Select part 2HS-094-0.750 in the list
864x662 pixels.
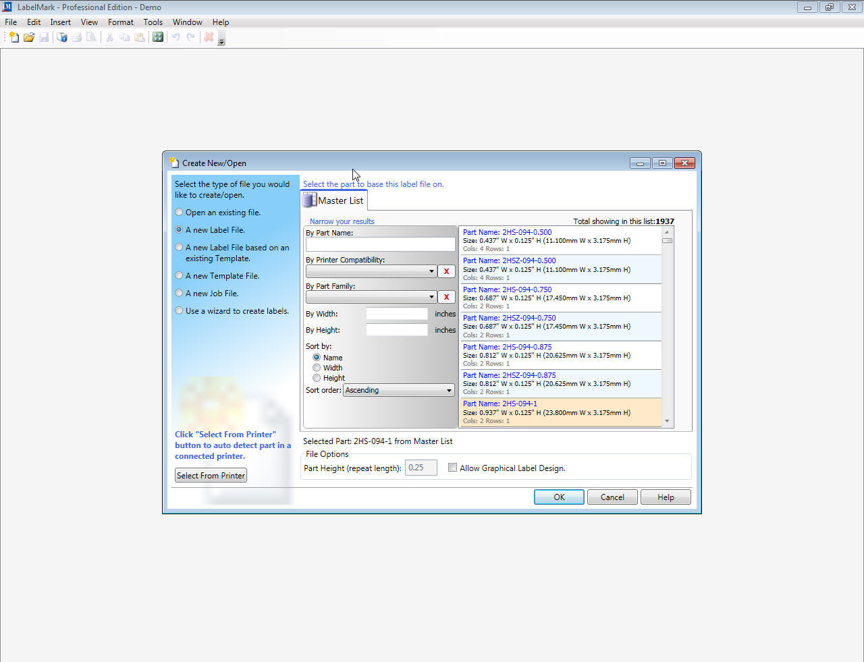tap(560, 298)
